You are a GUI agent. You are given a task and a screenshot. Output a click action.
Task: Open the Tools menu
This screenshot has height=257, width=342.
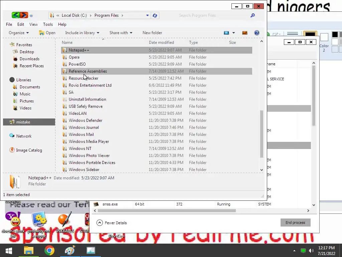click(48, 24)
